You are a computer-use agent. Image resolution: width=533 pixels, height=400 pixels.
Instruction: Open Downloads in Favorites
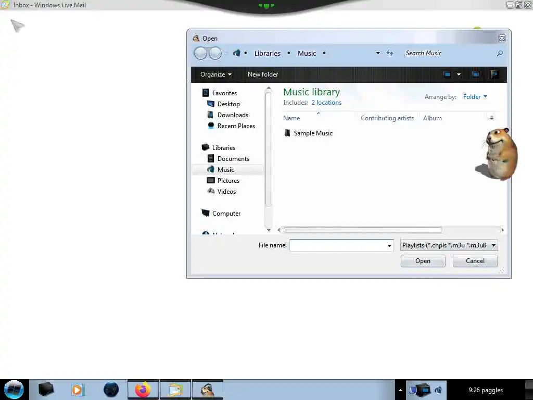click(233, 115)
